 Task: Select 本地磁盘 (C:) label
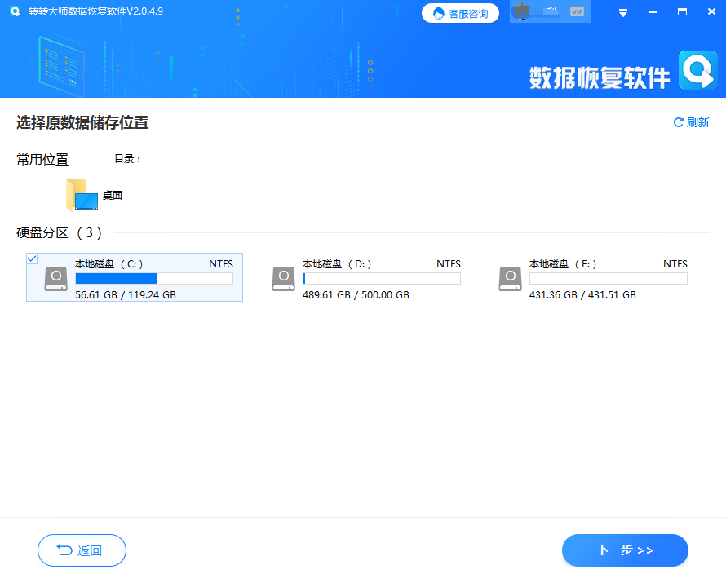(x=108, y=264)
